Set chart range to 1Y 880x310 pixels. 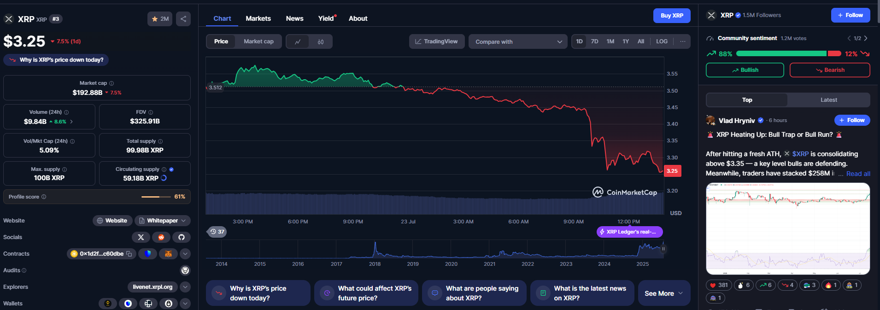coord(626,41)
